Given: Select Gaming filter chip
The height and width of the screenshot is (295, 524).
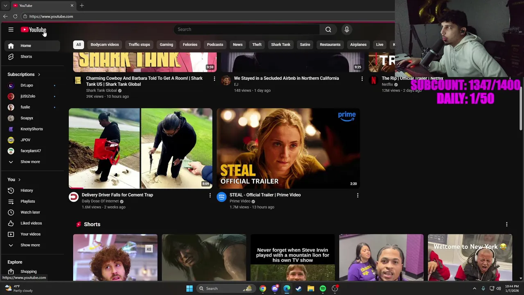Looking at the screenshot, I should tap(166, 45).
